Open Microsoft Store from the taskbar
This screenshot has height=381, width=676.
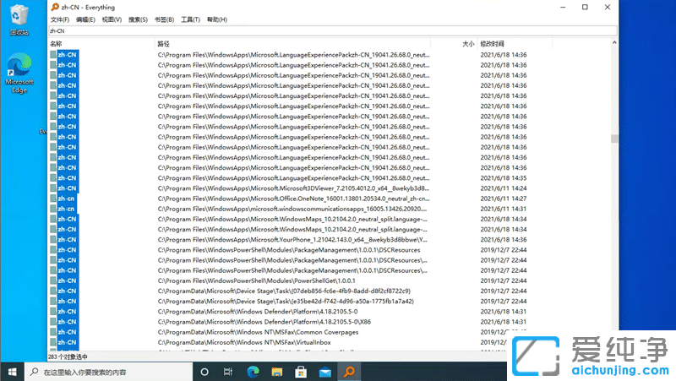click(x=301, y=372)
